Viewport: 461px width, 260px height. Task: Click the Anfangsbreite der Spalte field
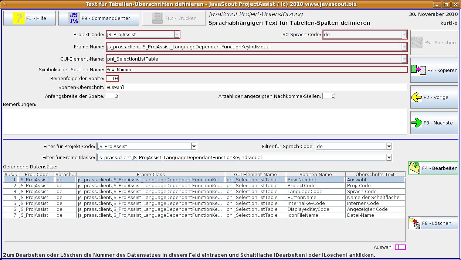[112, 96]
